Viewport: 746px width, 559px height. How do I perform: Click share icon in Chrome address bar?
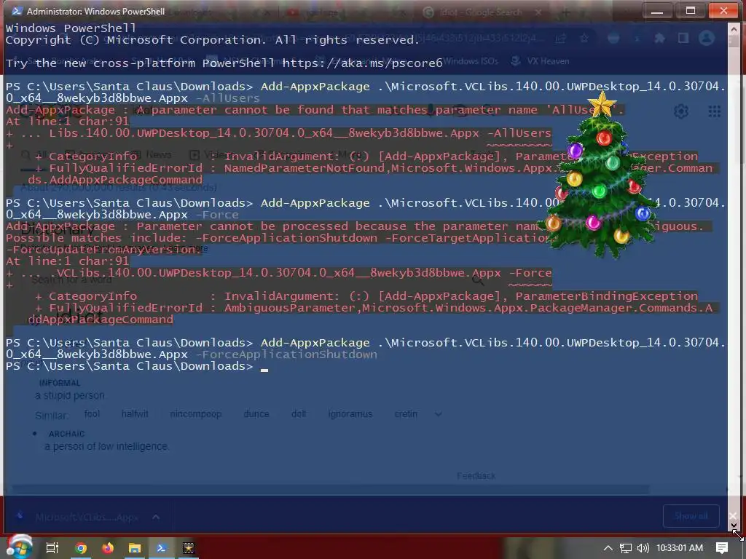560,38
